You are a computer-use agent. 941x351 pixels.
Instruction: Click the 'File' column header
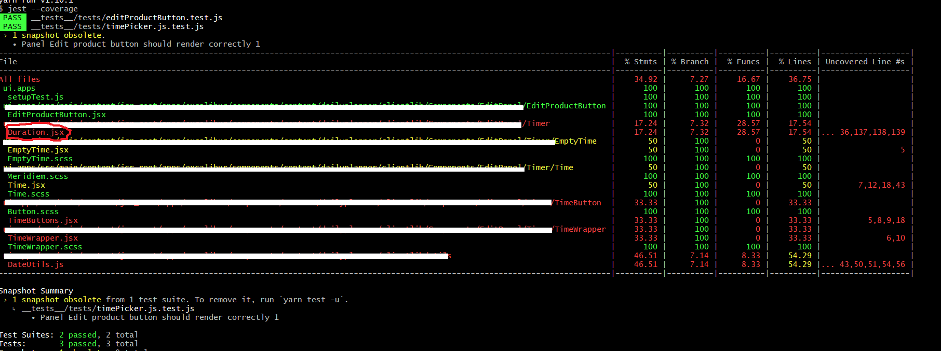click(8, 62)
